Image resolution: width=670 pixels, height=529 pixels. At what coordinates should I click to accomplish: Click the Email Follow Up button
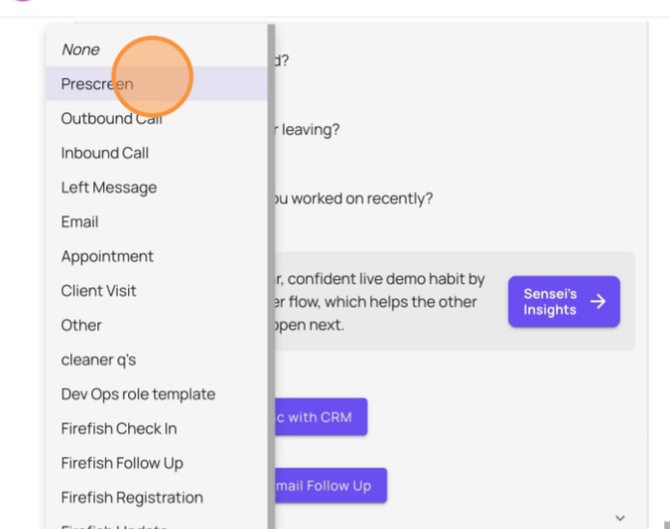tap(331, 486)
